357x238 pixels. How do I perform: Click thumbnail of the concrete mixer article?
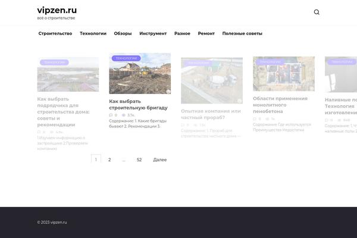pos(212,81)
